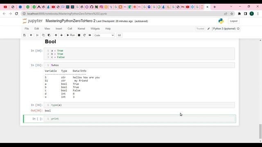Share this page icon in address bar
Image resolution: width=262 pixels, height=147 pixels.
point(226,13)
